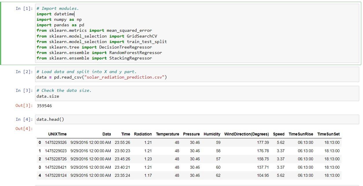This screenshot has width=363, height=186.
Task: Click the Speed value 5.62 in first row
Action: (278, 142)
